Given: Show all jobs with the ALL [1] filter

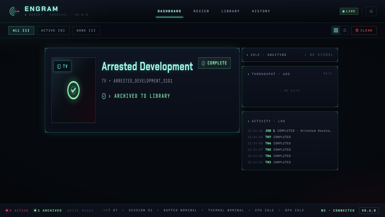Looking at the screenshot, I should pos(21,30).
